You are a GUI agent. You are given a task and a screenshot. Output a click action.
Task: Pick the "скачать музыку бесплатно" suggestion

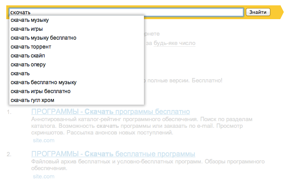[x=43, y=38]
